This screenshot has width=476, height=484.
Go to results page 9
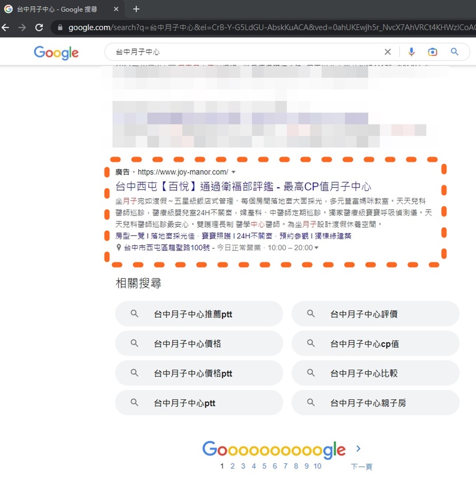coord(307,466)
